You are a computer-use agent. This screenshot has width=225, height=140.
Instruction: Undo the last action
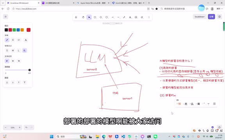click(x=27, y=128)
